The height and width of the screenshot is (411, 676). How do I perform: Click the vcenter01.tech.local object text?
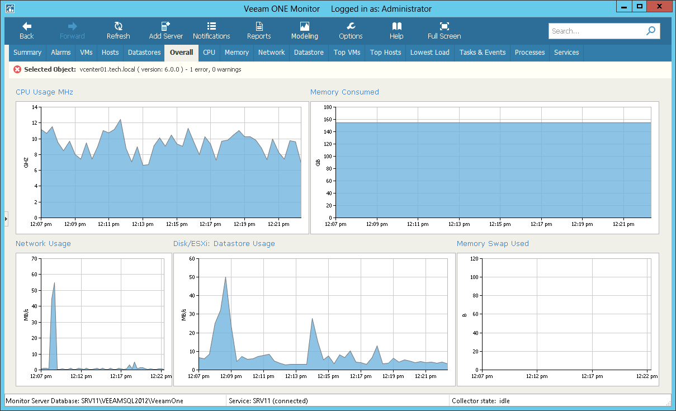109,69
